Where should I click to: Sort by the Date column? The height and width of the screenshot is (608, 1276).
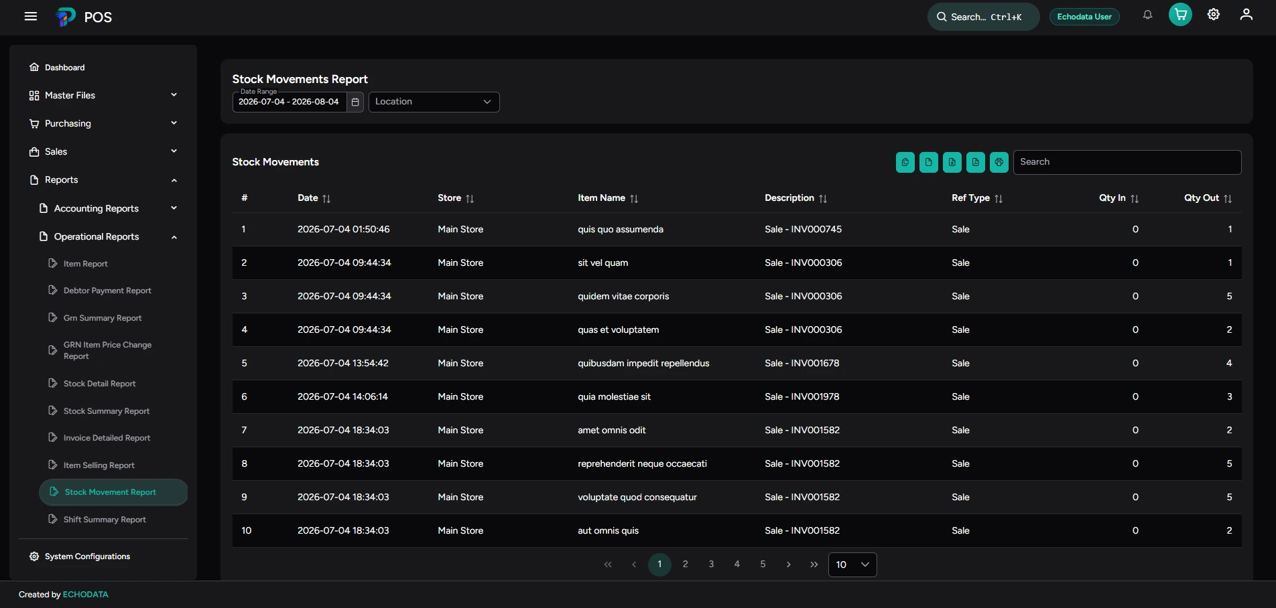(x=314, y=198)
